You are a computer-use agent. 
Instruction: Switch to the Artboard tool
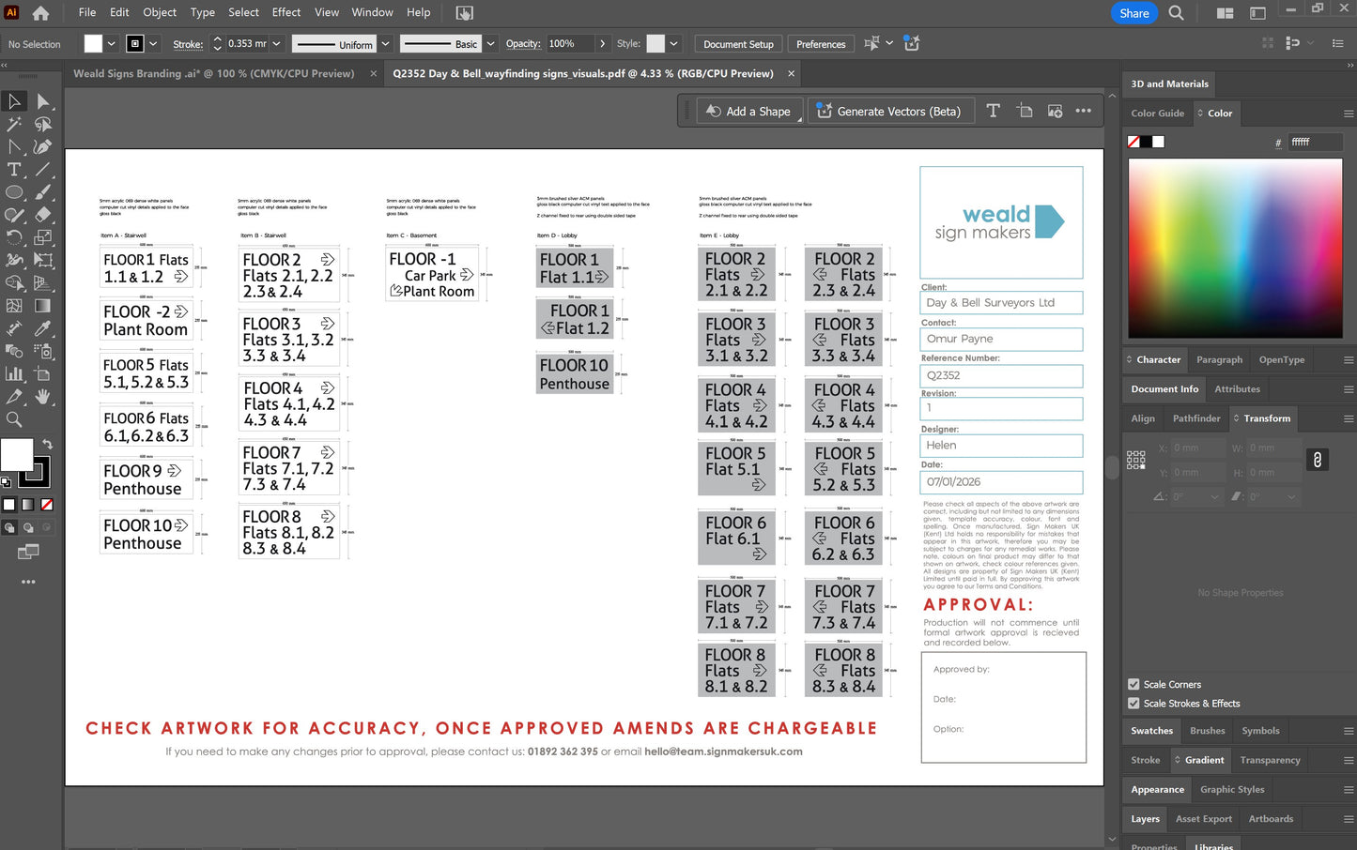[x=43, y=372]
